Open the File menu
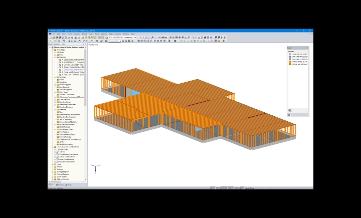Viewport: 361px width, 218px height. [54, 34]
